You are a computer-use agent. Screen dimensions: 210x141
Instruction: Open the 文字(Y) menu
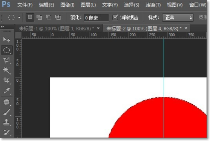click(110, 5)
